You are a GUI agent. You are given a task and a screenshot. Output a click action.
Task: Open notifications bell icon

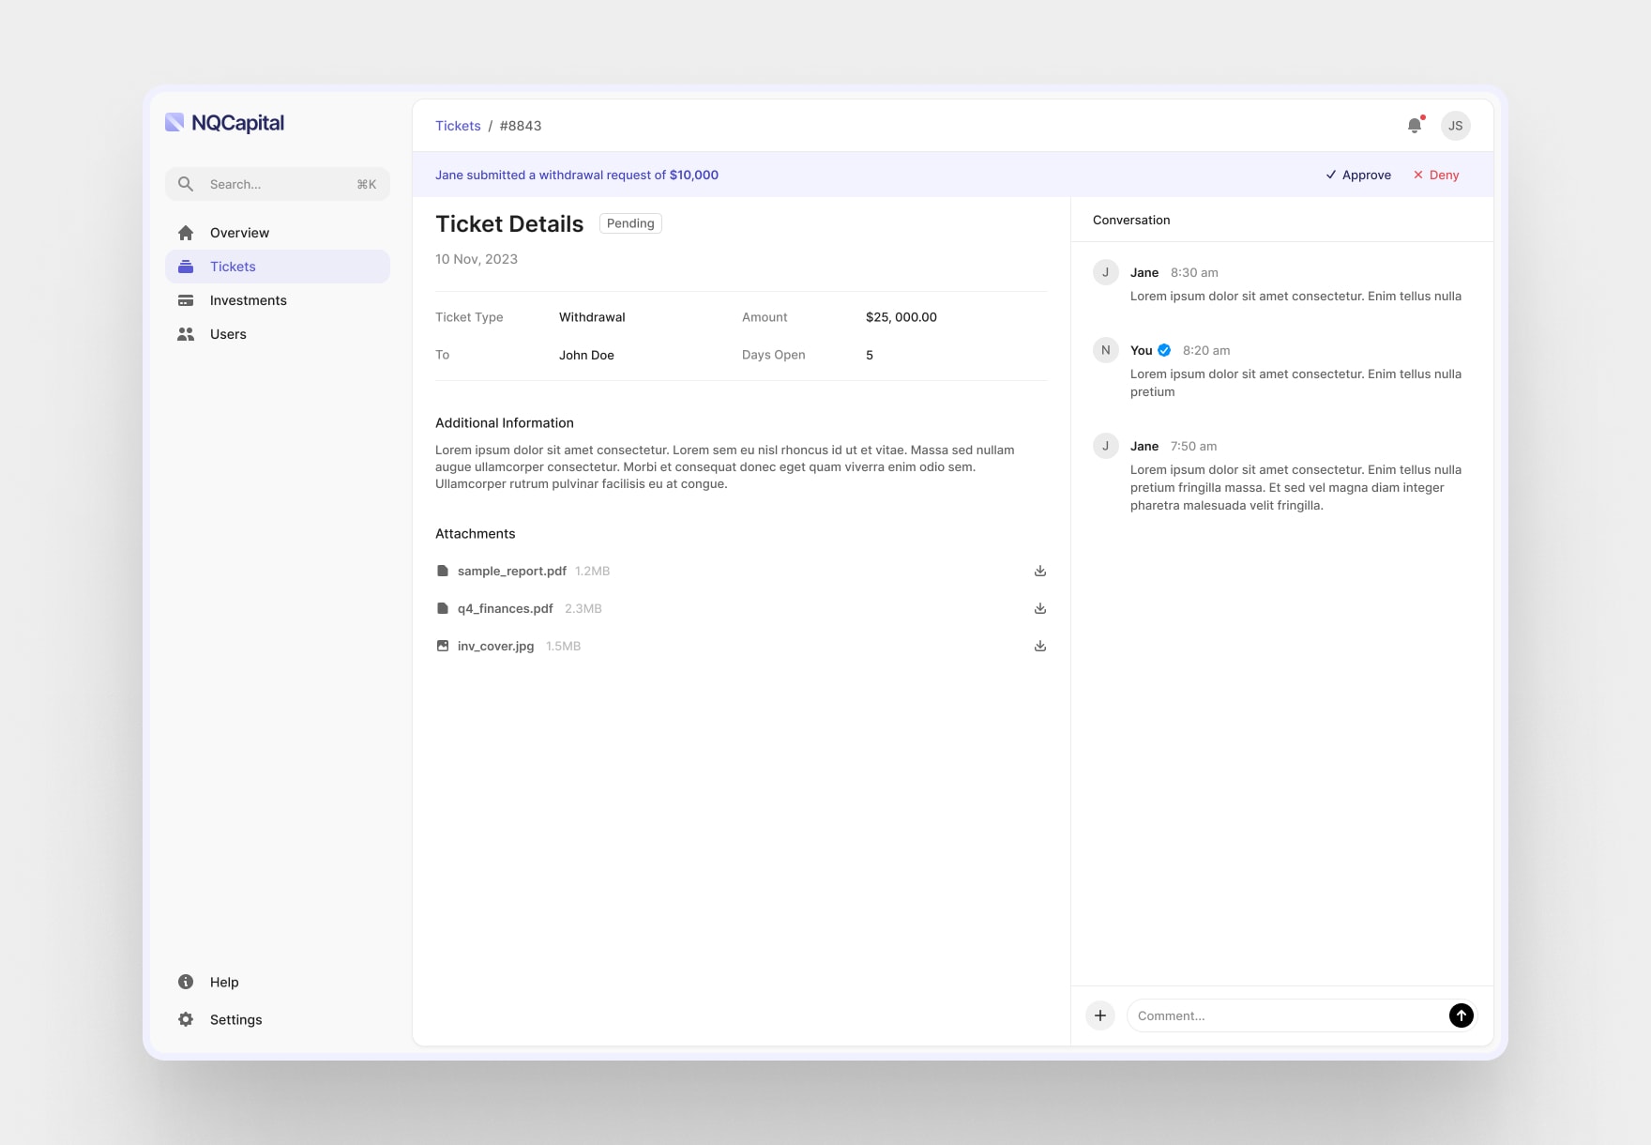[x=1415, y=125]
